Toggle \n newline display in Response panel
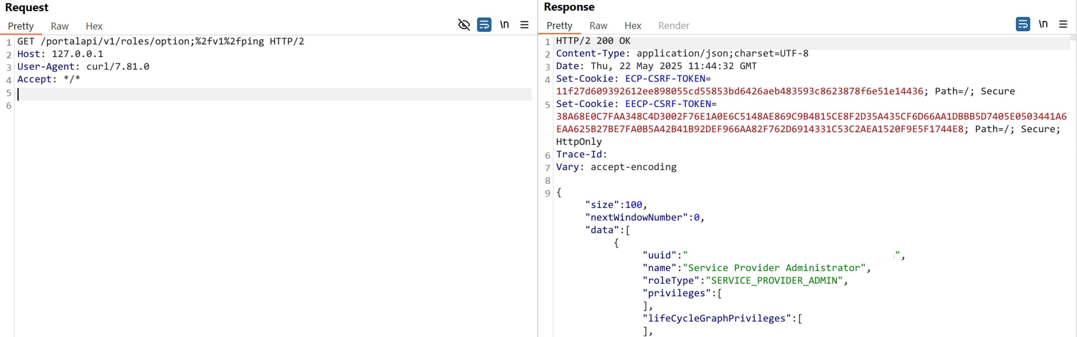 tap(1043, 24)
